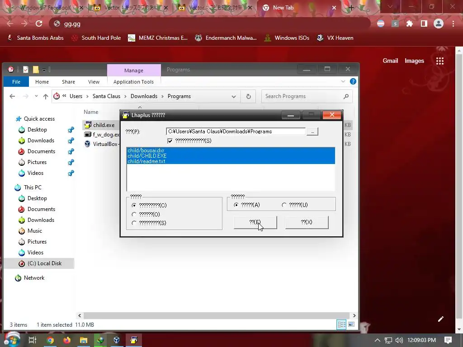Open Windows Start button
The height and width of the screenshot is (347, 463).
(x=11, y=339)
